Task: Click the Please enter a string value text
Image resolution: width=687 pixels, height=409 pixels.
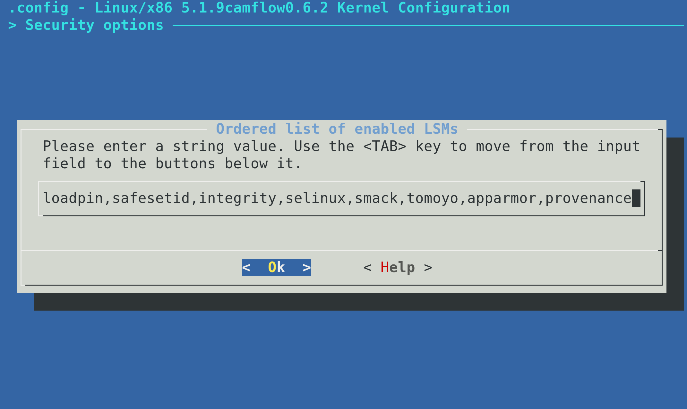Action: point(163,146)
